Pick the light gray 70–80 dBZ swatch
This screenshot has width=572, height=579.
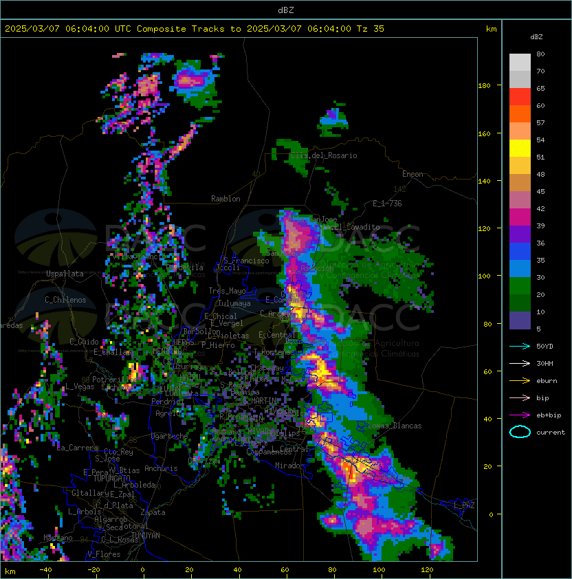pyautogui.click(x=520, y=63)
